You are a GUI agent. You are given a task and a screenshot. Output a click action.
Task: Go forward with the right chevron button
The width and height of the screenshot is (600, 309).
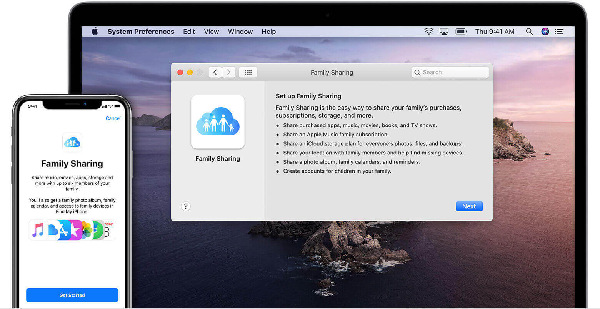click(x=228, y=72)
